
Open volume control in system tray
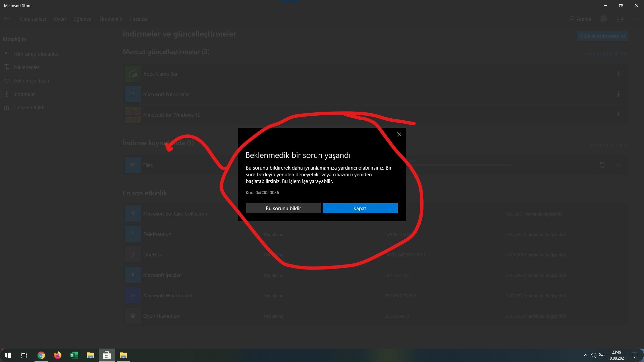point(593,355)
